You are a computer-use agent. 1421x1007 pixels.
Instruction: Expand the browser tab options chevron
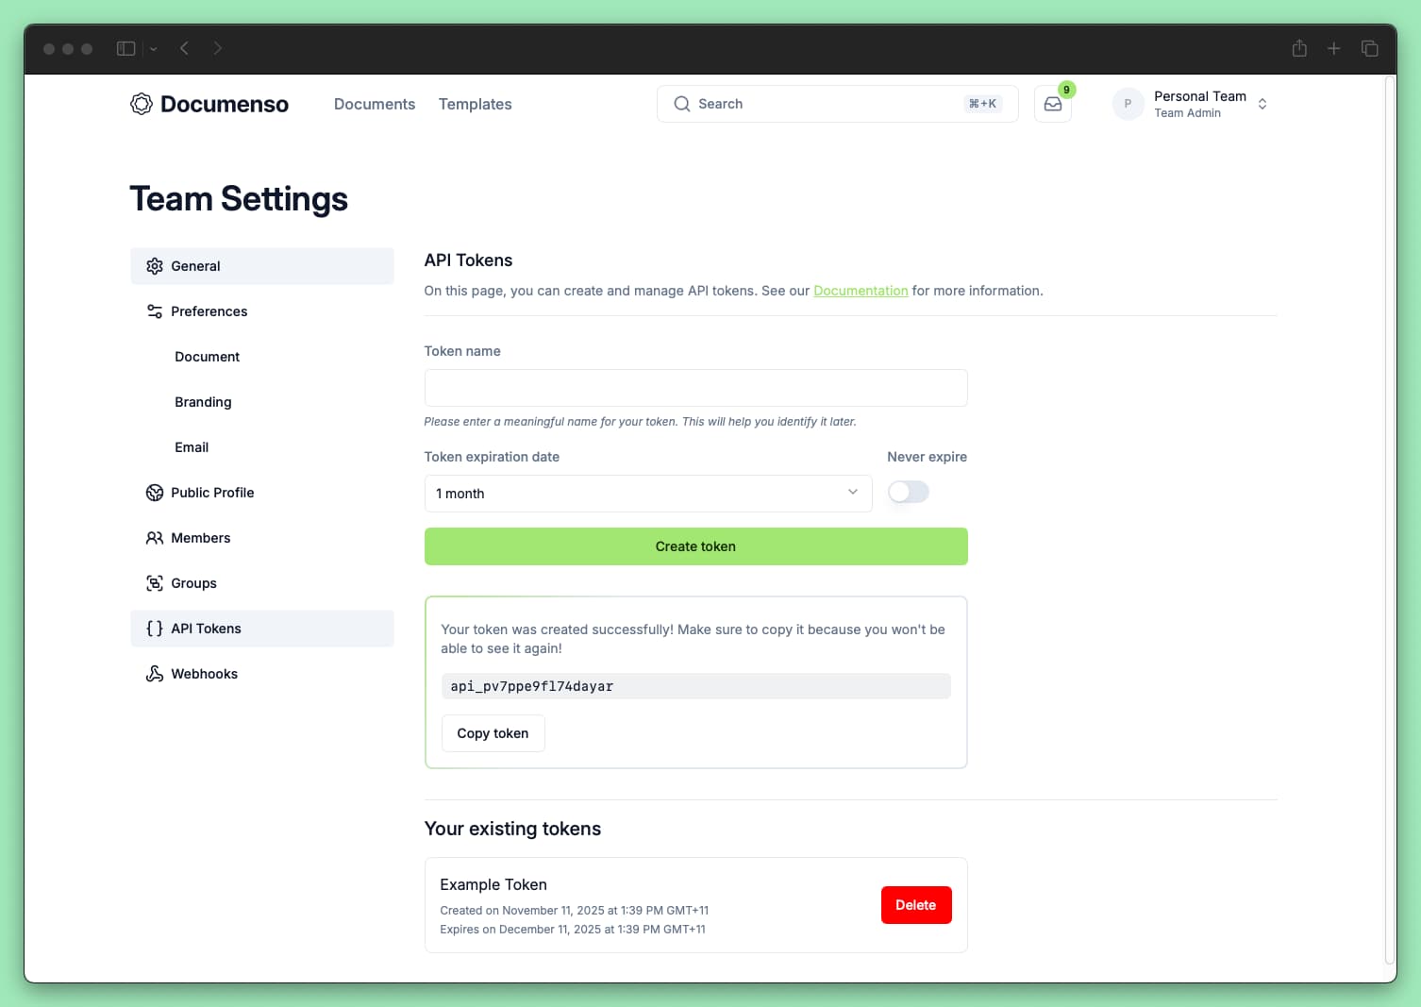(153, 48)
